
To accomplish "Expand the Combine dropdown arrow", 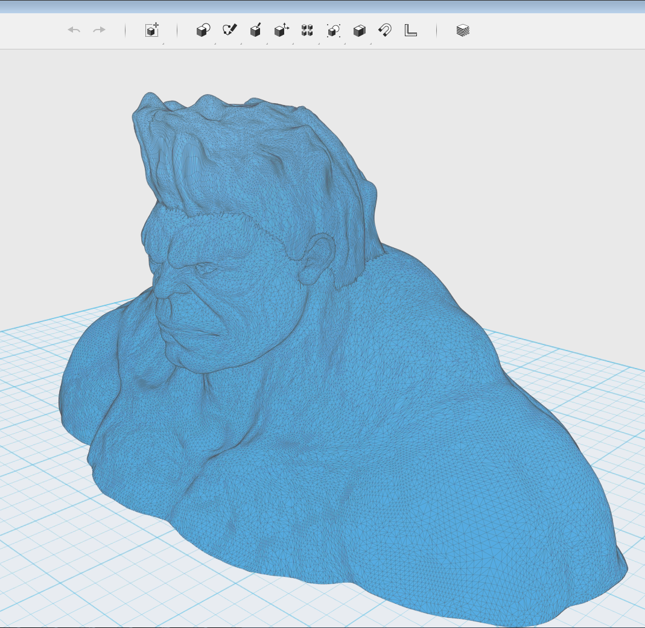I will 370,43.
